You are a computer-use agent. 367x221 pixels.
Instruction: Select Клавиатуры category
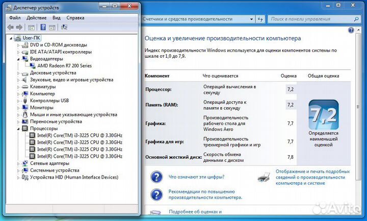[43, 87]
